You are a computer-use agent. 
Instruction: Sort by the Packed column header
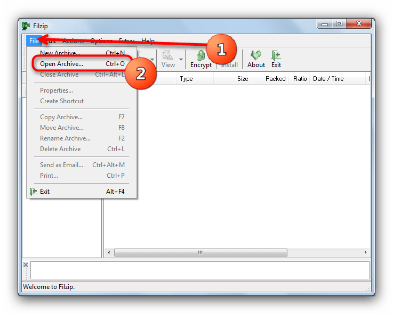point(270,79)
